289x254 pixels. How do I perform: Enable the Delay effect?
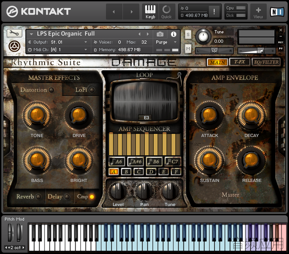(x=67, y=197)
